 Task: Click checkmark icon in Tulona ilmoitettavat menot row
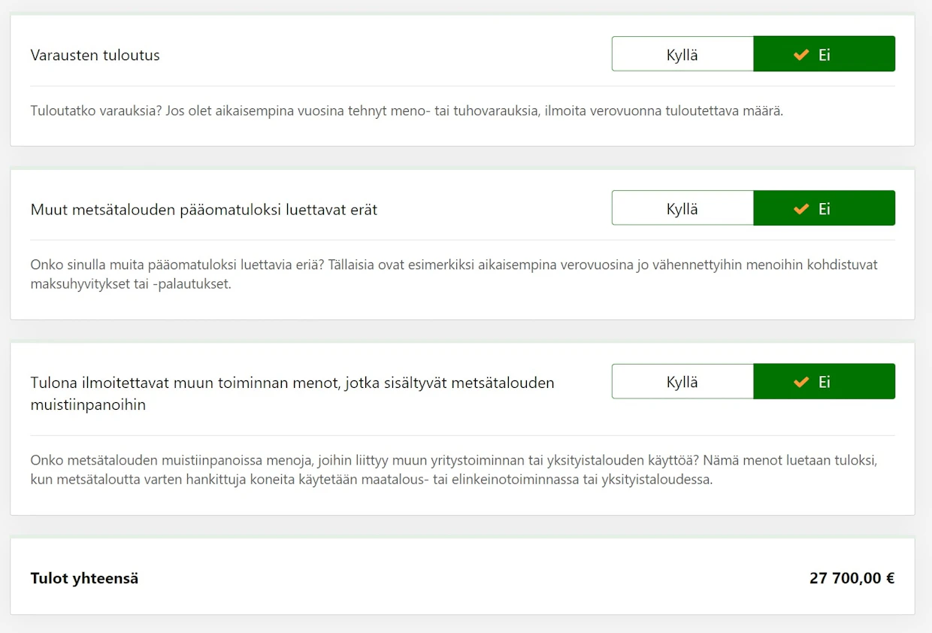tap(801, 382)
